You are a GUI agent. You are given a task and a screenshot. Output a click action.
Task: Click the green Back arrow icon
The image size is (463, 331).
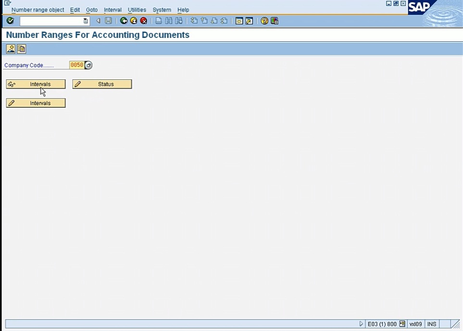point(124,21)
